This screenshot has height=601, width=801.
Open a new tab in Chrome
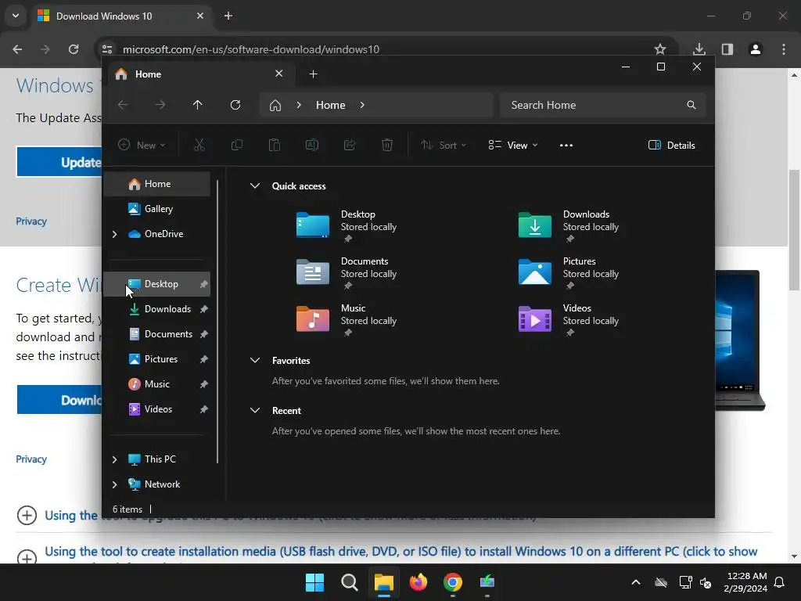228,16
